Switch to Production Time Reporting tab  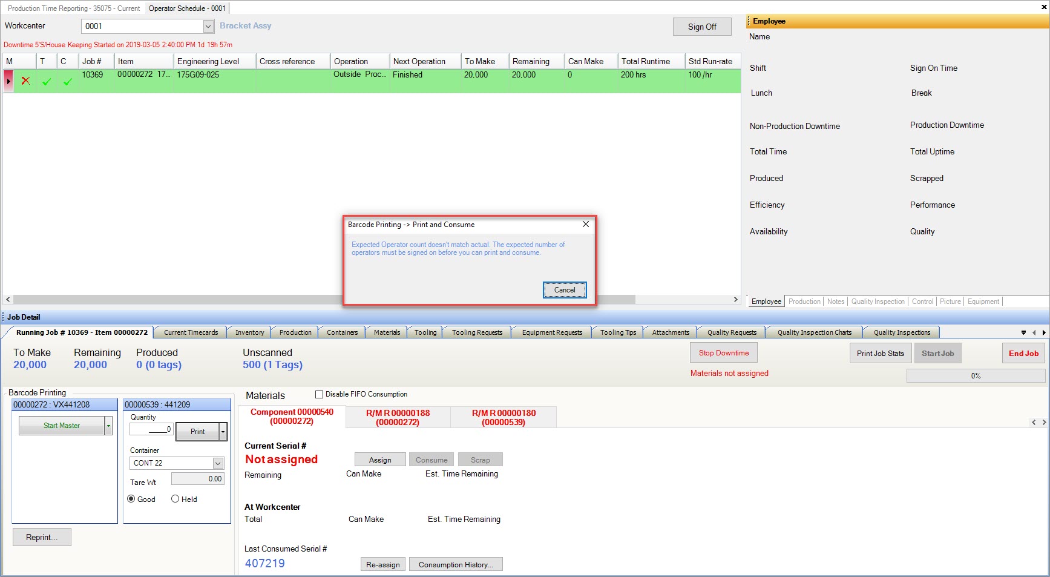point(73,8)
